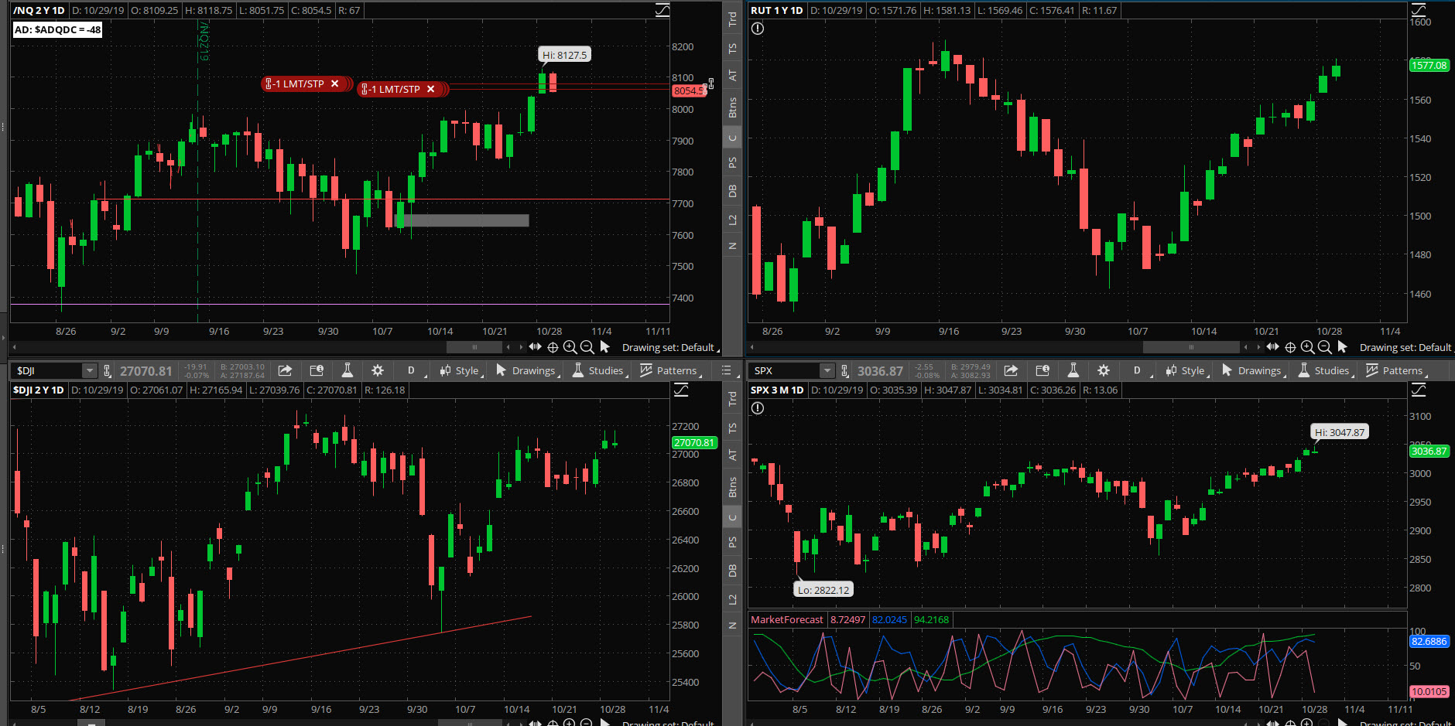Open the chart settings gear in the SPX toolbar
1455x726 pixels.
pyautogui.click(x=1104, y=370)
